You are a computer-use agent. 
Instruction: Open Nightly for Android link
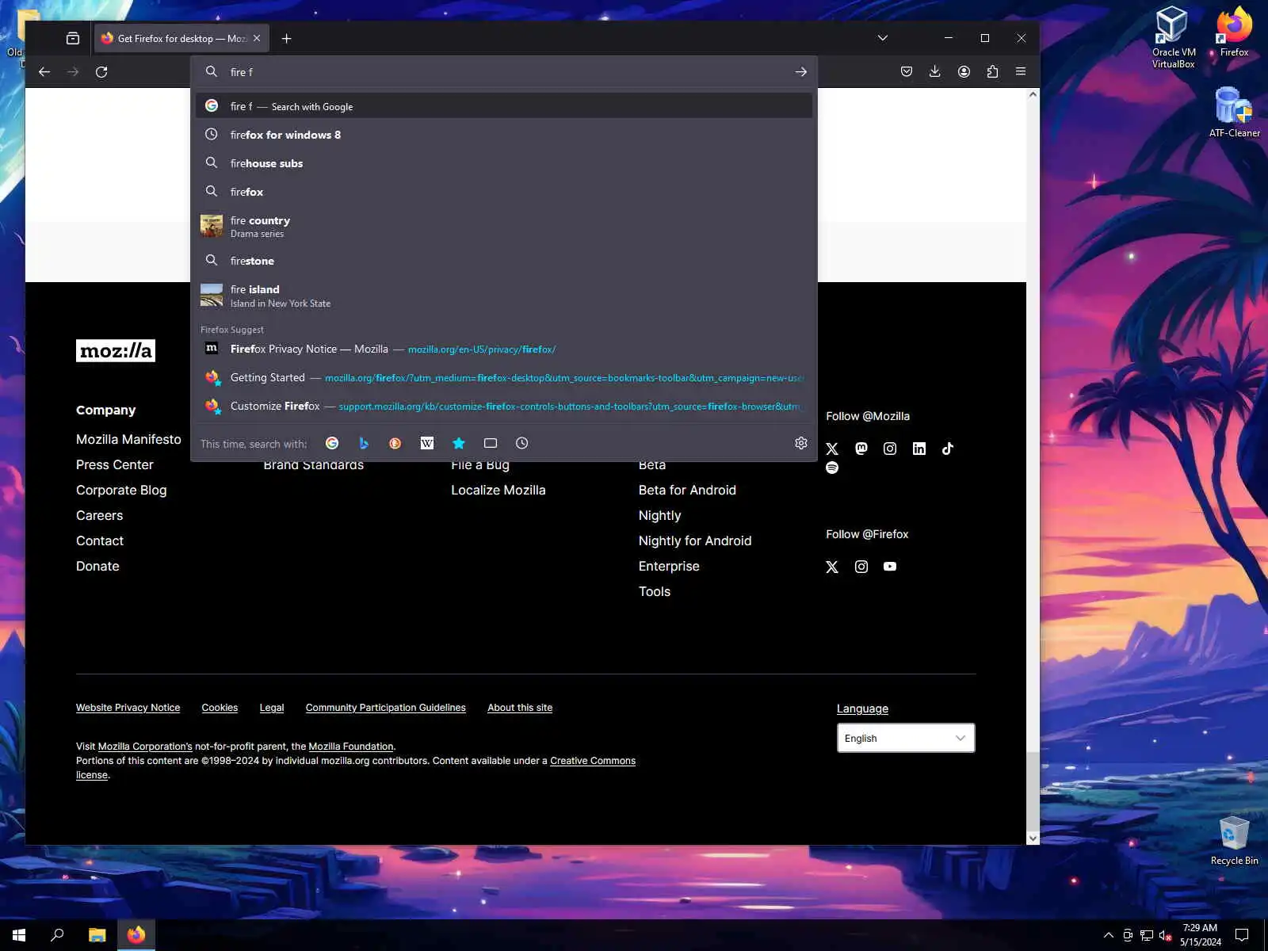coord(695,540)
